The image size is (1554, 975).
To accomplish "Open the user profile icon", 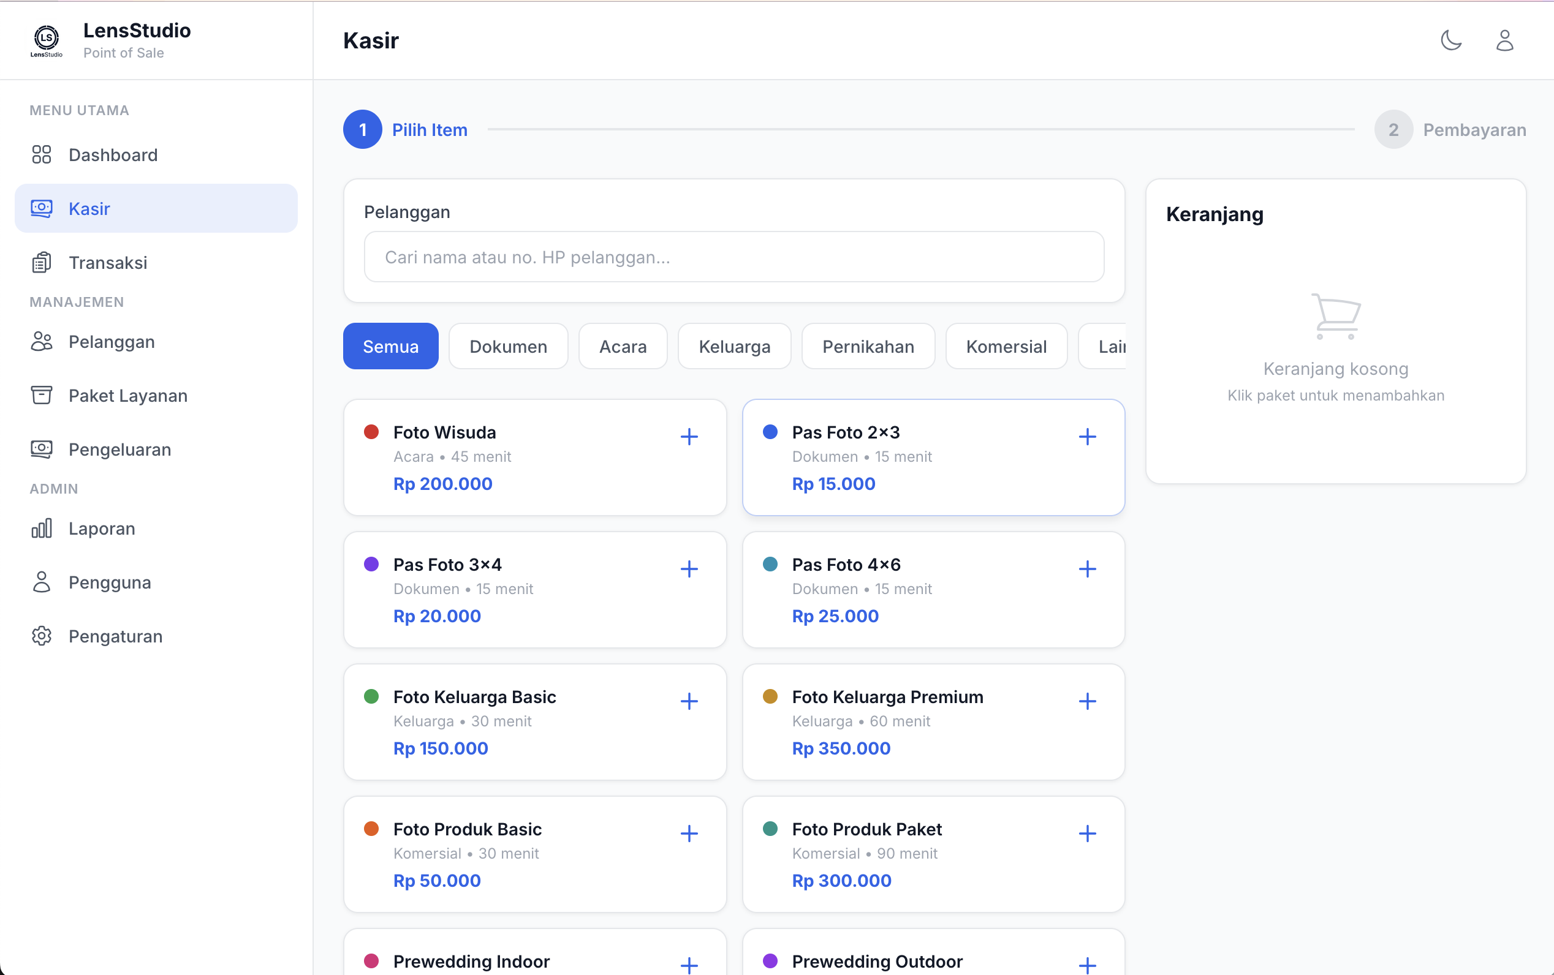I will point(1504,40).
